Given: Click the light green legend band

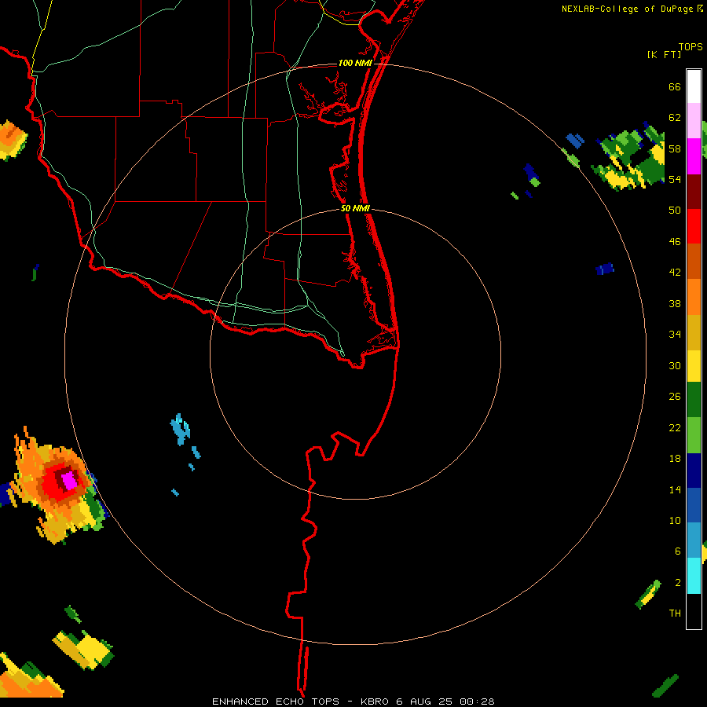Looking at the screenshot, I should (694, 435).
